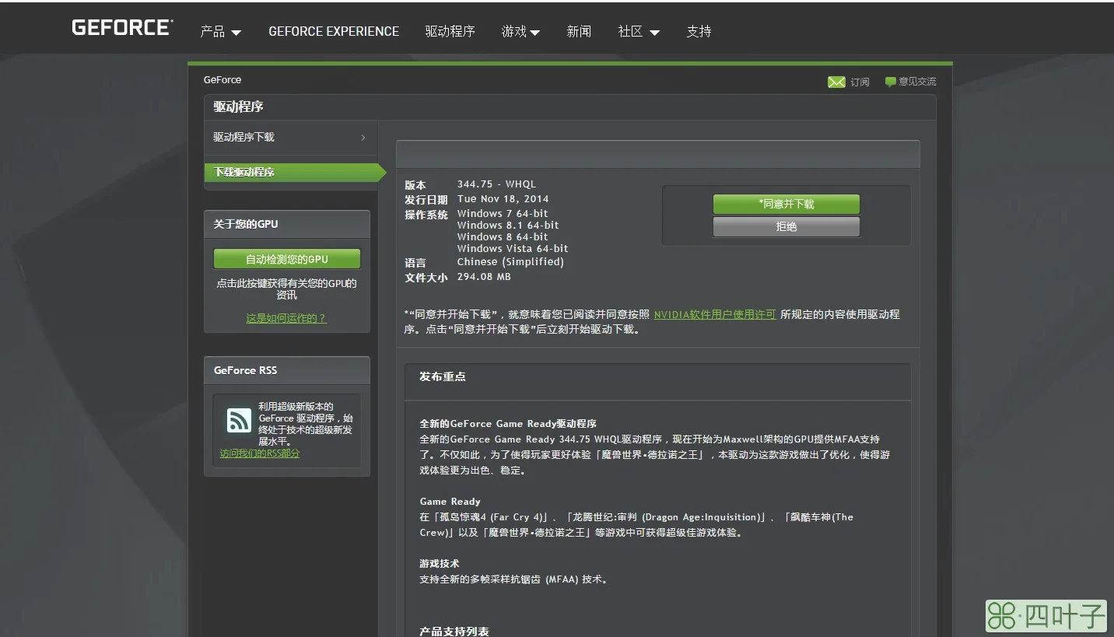Click the 驱动程序 page title
1114x637 pixels.
(239, 107)
